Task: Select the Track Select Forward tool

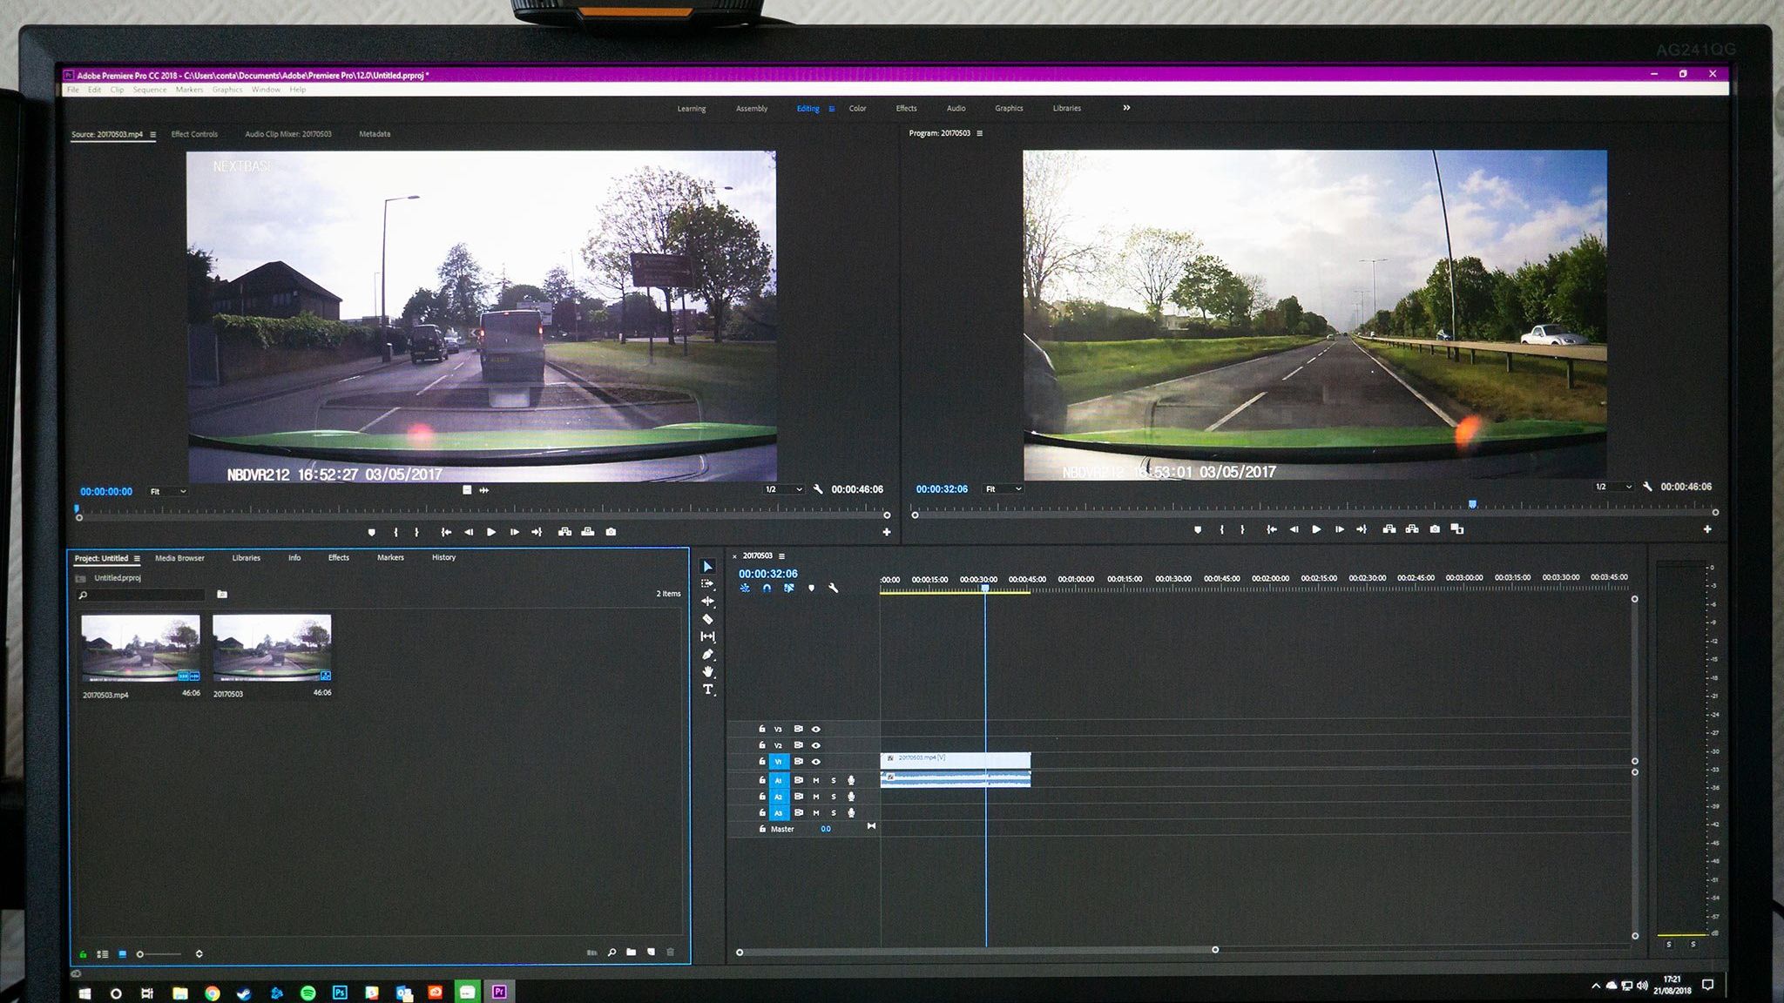Action: coord(707,584)
